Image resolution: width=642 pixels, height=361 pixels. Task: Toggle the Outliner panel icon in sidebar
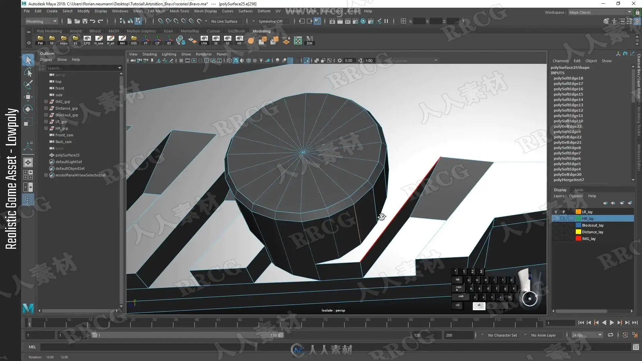(28, 200)
